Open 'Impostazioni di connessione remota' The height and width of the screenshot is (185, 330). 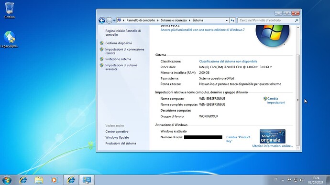(x=125, y=51)
